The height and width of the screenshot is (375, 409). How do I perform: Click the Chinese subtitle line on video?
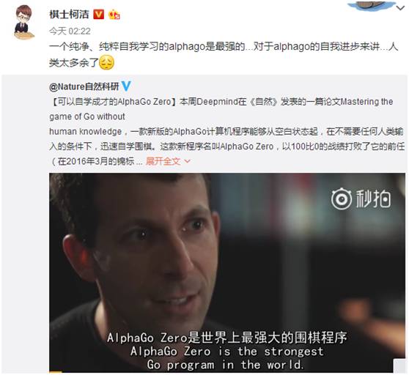(227, 338)
